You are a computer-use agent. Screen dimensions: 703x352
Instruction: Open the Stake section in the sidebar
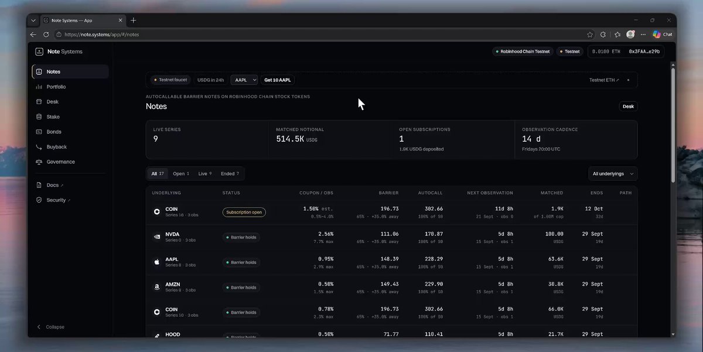click(70, 117)
